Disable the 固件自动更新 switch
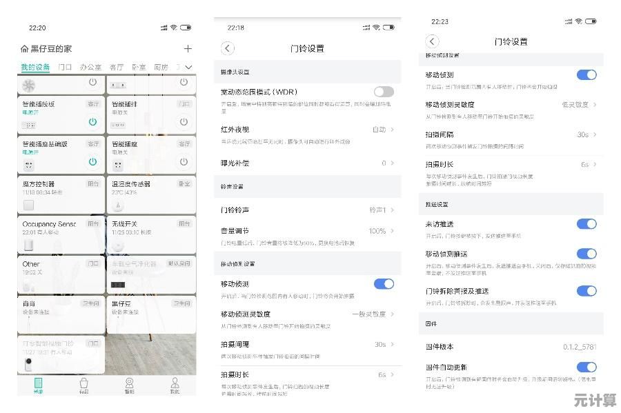Viewport: 621px width, 413px height. pos(586,367)
